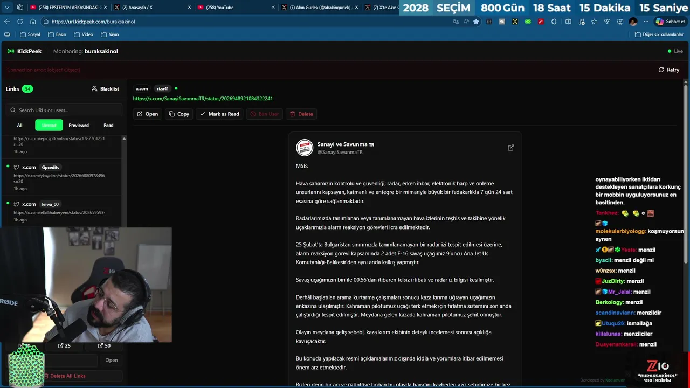The image size is (690, 388).
Task: Open the browser profile avatar
Action: click(633, 22)
